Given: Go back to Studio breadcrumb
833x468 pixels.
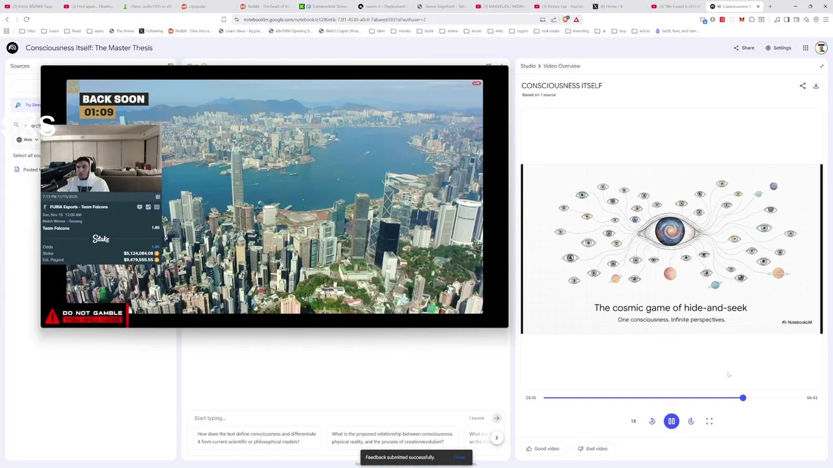Looking at the screenshot, I should point(528,66).
